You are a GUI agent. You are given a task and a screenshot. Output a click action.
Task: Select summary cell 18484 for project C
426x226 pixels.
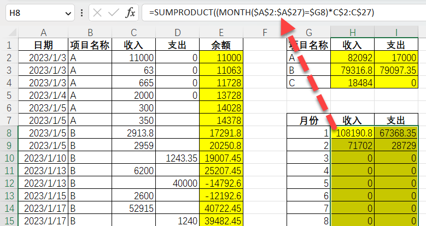(352, 82)
